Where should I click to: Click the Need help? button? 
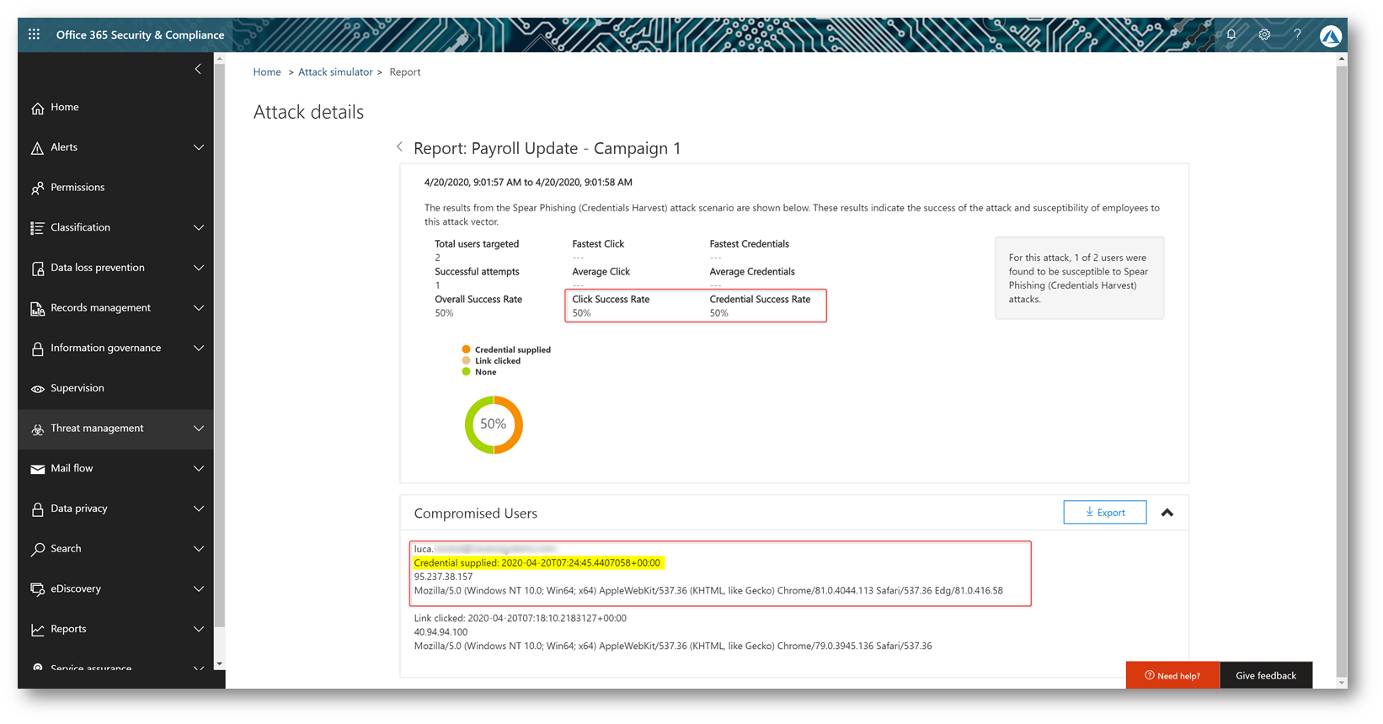point(1172,675)
